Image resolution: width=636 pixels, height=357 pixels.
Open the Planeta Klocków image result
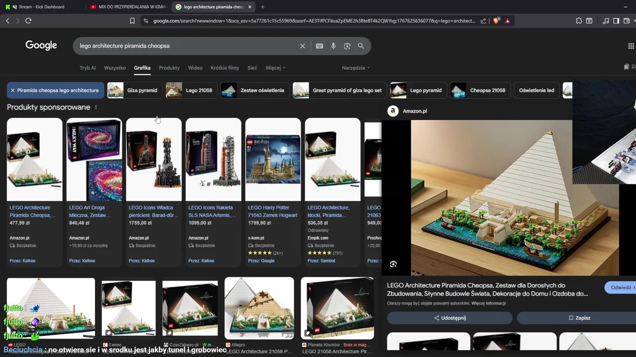click(337, 308)
